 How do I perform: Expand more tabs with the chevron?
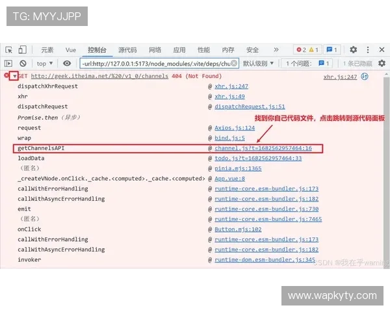click(x=276, y=49)
